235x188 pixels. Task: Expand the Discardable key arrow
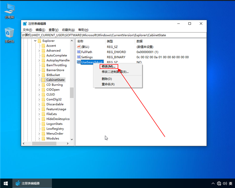tap(39, 104)
